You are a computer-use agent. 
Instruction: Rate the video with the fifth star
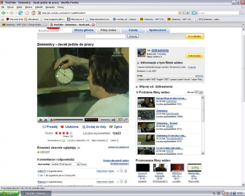coord(71,133)
